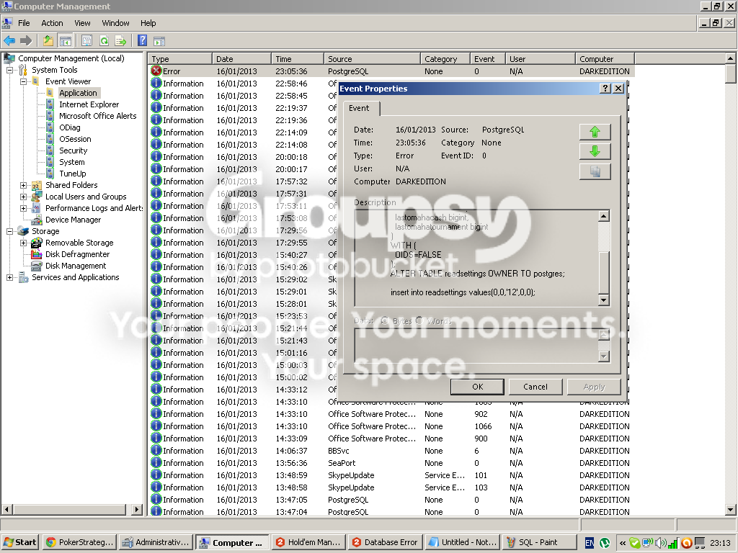Click the Up one level folder icon
This screenshot has height=553, width=738.
(x=48, y=41)
